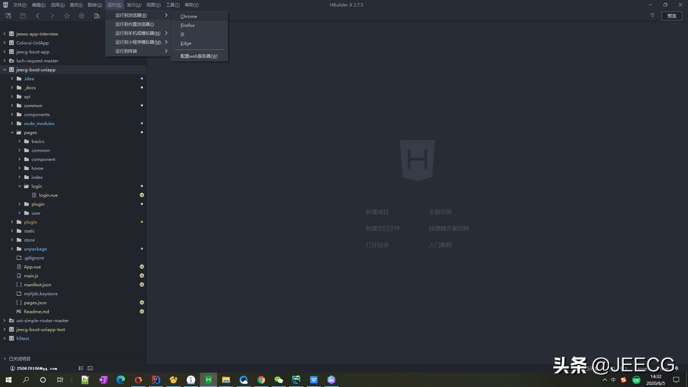Open the 文件(F) menu
Image resolution: width=688 pixels, height=387 pixels.
click(20, 5)
